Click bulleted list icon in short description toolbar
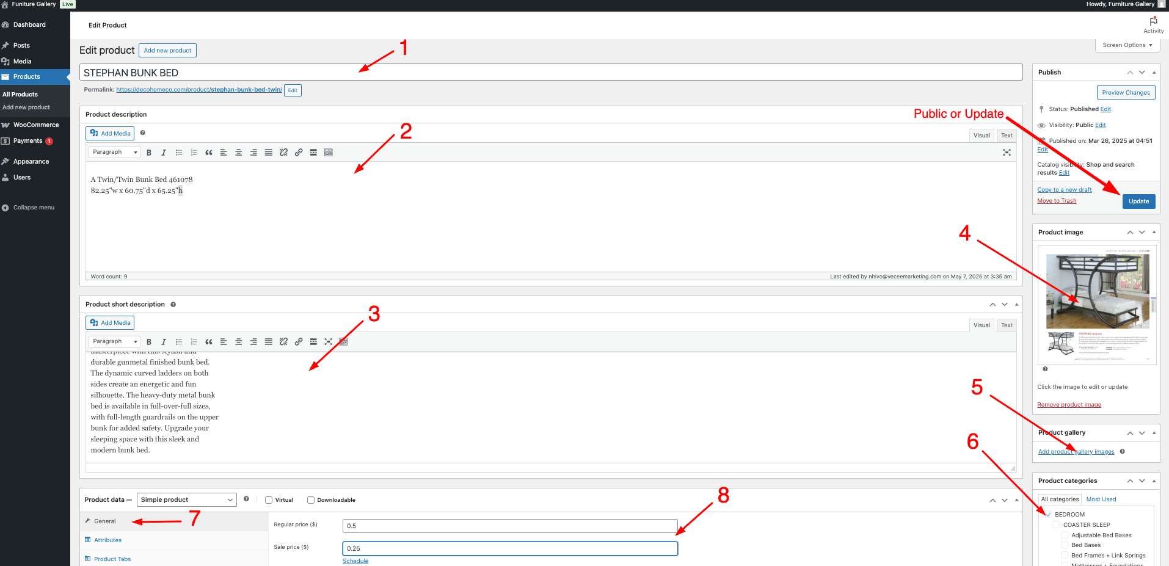 (x=179, y=342)
